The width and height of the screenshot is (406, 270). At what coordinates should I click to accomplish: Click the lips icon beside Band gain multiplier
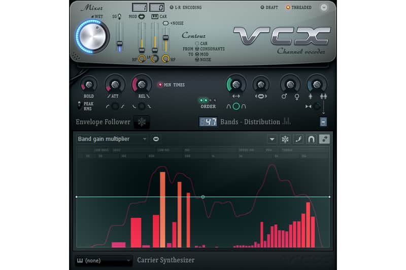click(156, 139)
